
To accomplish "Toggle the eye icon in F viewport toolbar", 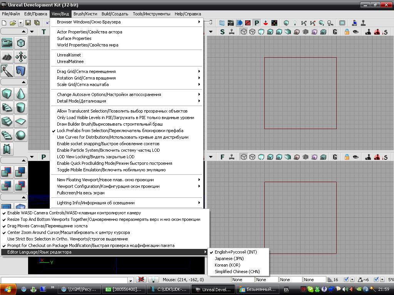I will [356, 157].
